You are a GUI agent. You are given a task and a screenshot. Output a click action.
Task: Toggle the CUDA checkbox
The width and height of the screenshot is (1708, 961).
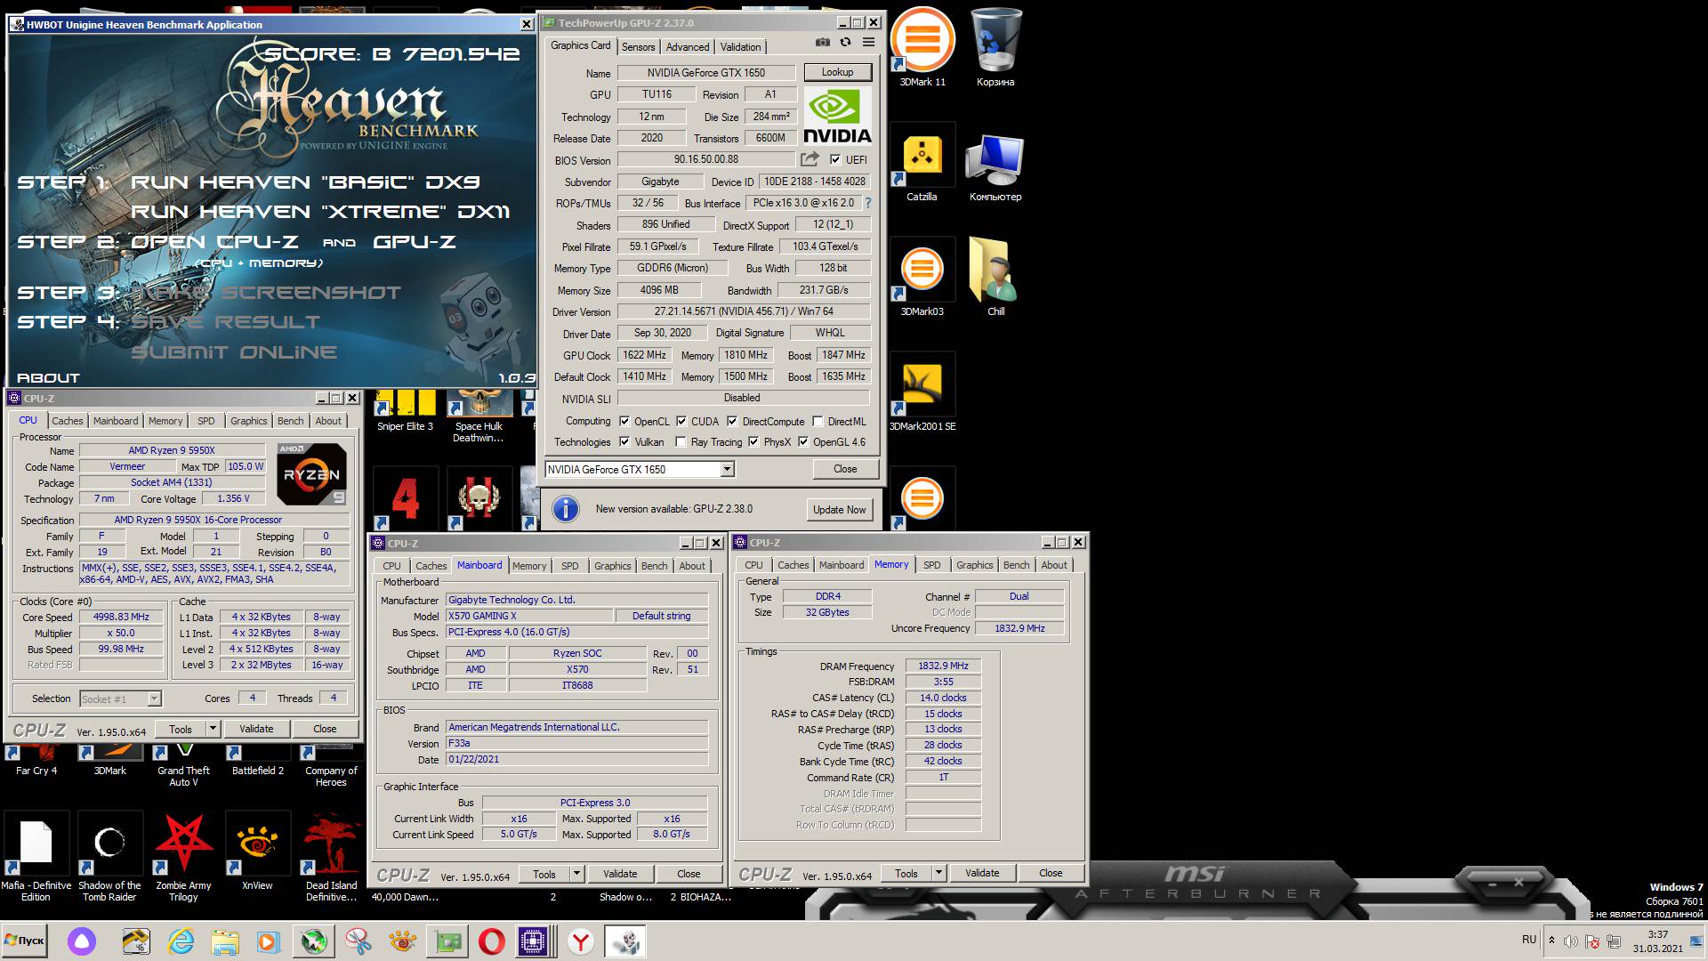click(681, 421)
